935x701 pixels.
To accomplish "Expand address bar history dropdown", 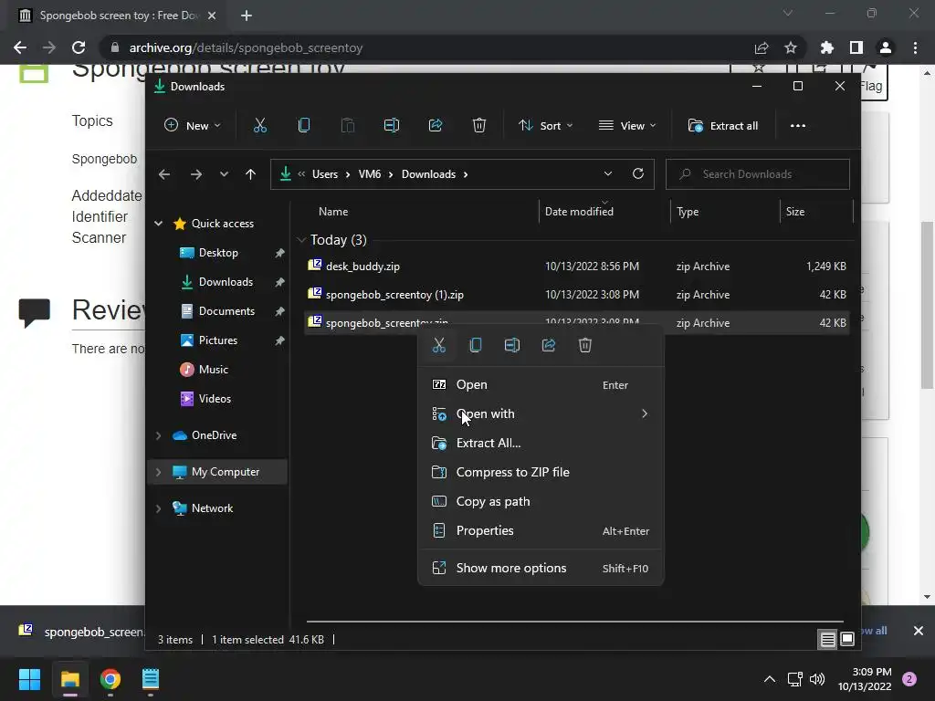I will coord(607,174).
